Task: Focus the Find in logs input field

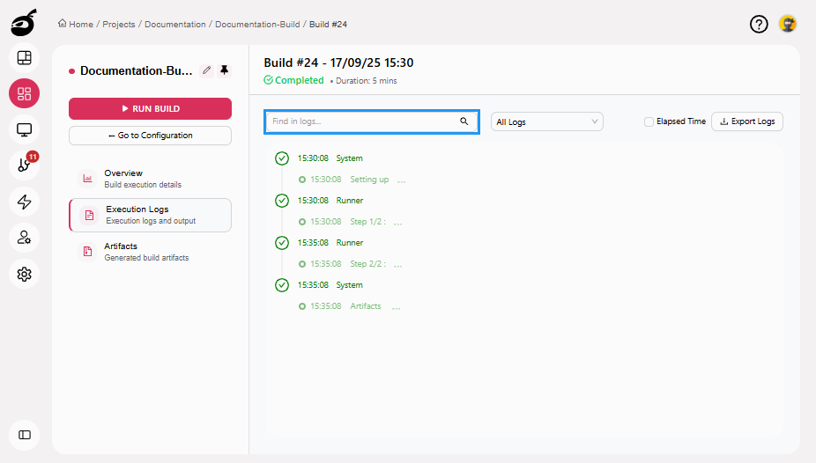Action: 372,121
